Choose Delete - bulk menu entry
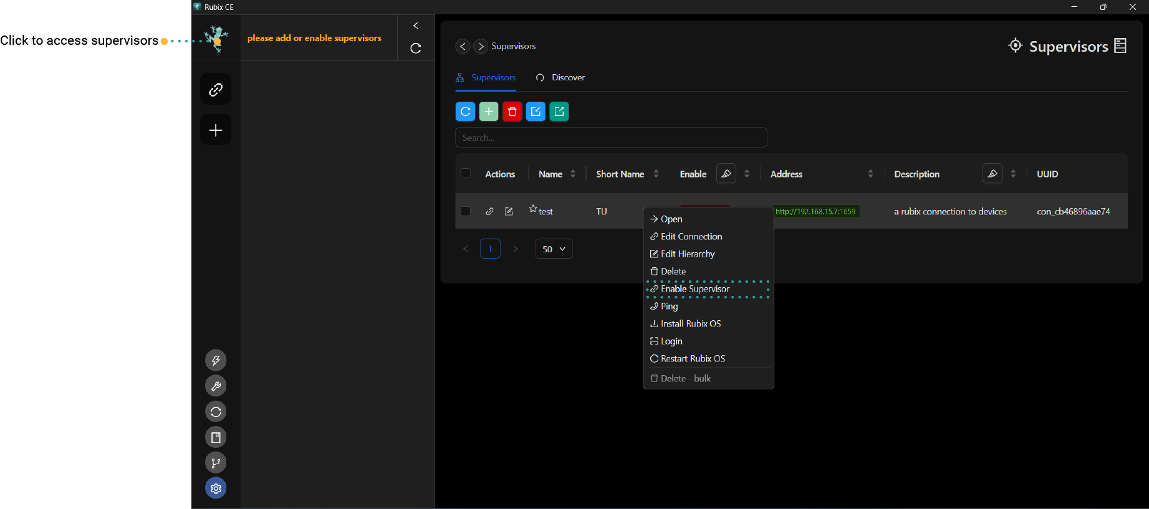Screen dimensions: 1149x509 708,379
